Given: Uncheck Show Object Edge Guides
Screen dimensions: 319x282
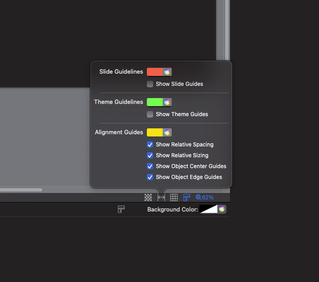Looking at the screenshot, I should pyautogui.click(x=150, y=177).
